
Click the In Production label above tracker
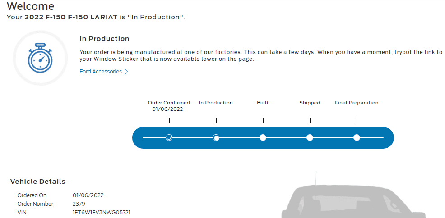pyautogui.click(x=216, y=103)
